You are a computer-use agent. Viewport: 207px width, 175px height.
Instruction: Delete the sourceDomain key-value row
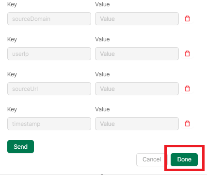click(x=187, y=18)
